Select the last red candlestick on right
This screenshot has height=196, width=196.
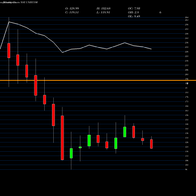pos(151,144)
